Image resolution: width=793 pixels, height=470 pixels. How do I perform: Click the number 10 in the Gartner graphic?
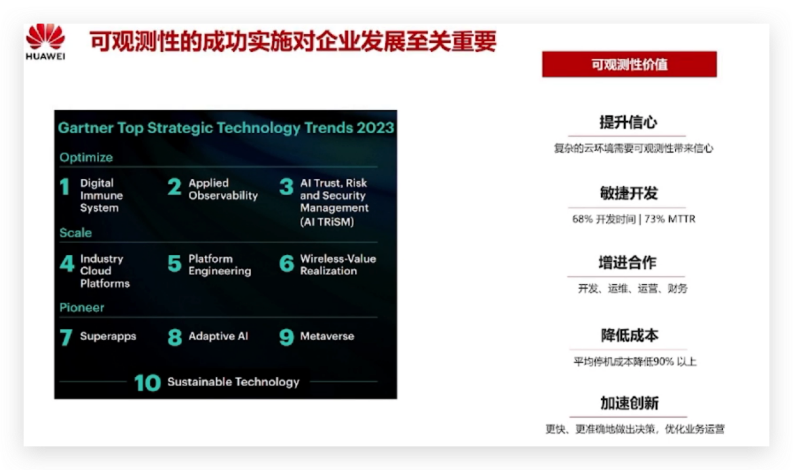[147, 383]
